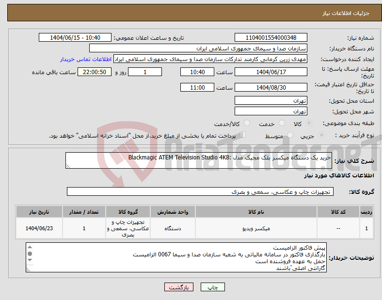The image size is (382, 300).
Task: Click the buyer notes scrollbar thumb
Action: [30, 254]
